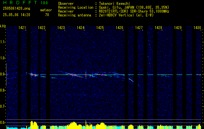Click the 1427 time marker
Viewport: 204px width, 129px height.
tap(139, 27)
